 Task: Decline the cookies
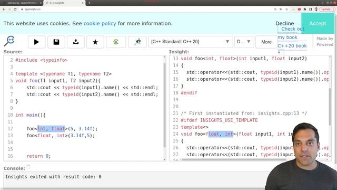tap(284, 23)
